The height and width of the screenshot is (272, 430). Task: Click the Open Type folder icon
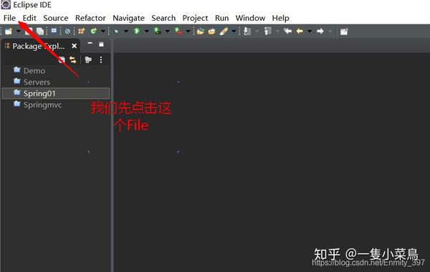[x=201, y=32]
